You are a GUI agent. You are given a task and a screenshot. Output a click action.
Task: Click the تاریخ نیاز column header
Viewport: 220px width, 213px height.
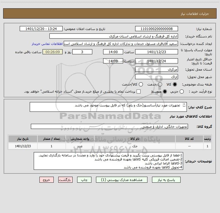coord(23,139)
